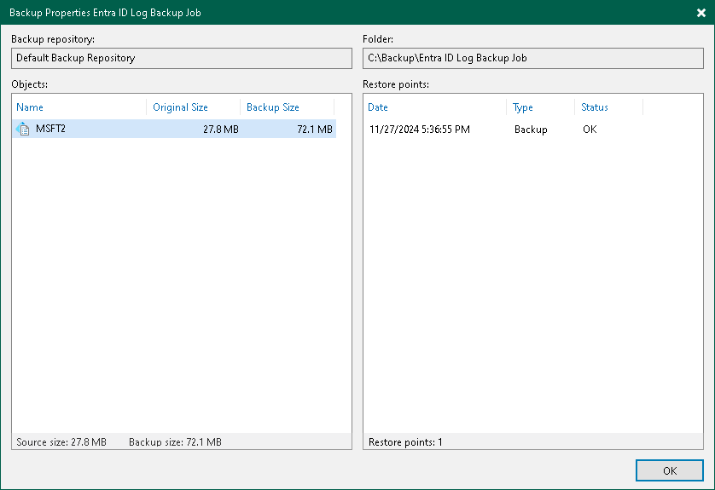Image resolution: width=715 pixels, height=490 pixels.
Task: Click the Folder label
Action: pos(378,39)
